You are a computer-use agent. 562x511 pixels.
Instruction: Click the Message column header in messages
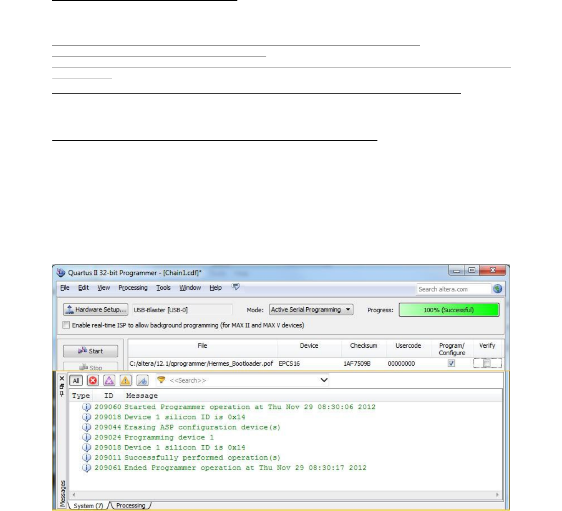142,396
